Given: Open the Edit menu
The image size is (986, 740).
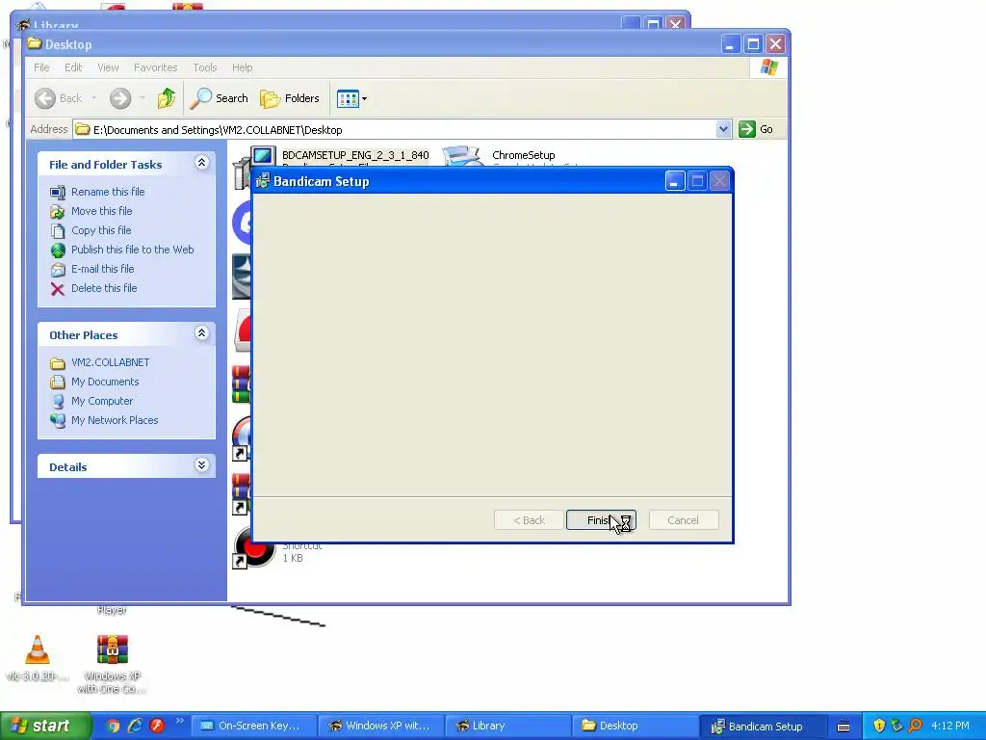Looking at the screenshot, I should [x=73, y=67].
